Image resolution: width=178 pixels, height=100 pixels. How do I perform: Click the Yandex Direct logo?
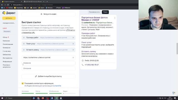tap(9, 13)
